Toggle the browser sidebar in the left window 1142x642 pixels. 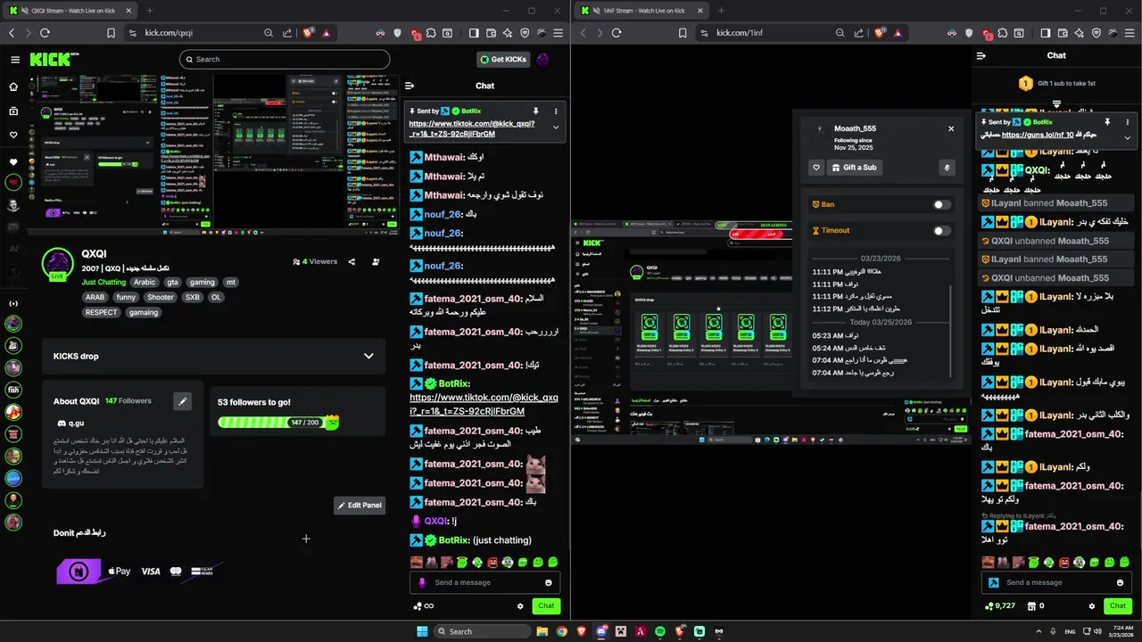click(474, 33)
